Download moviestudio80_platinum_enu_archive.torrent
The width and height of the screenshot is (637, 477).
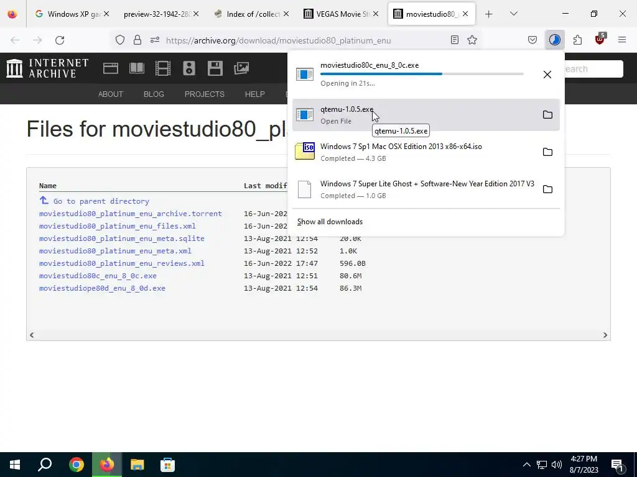point(131,214)
